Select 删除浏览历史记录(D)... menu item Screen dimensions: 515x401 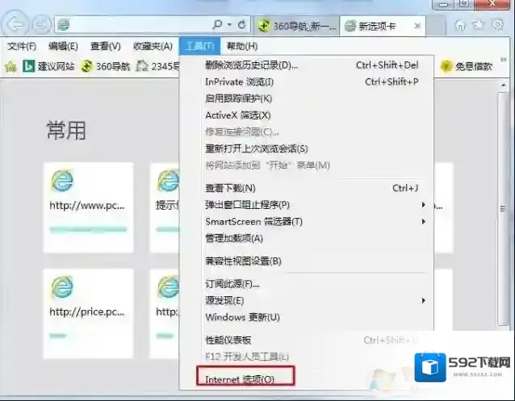click(307, 65)
